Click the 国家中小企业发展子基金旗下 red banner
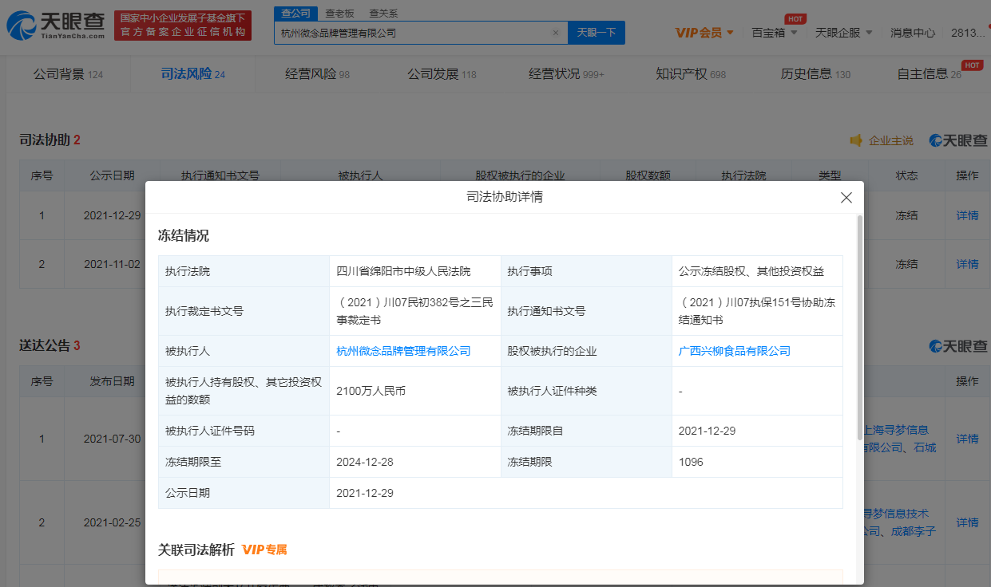 [182, 26]
